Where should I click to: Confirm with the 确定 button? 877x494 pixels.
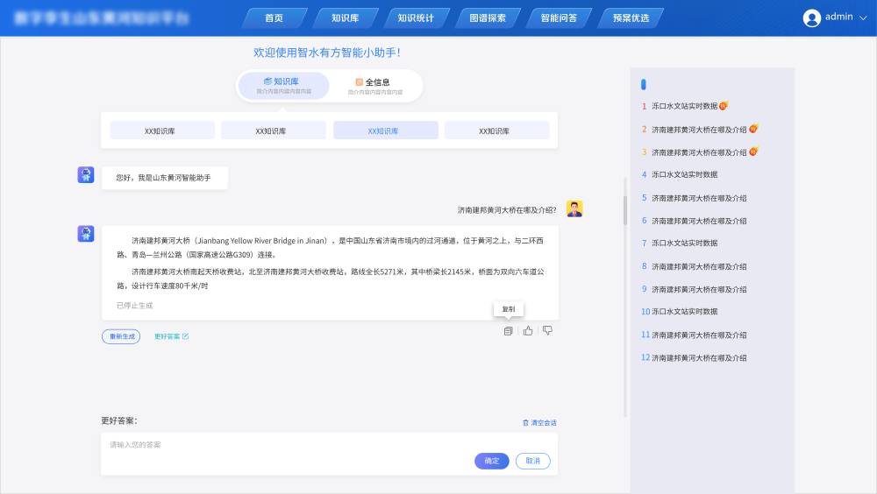pyautogui.click(x=492, y=461)
